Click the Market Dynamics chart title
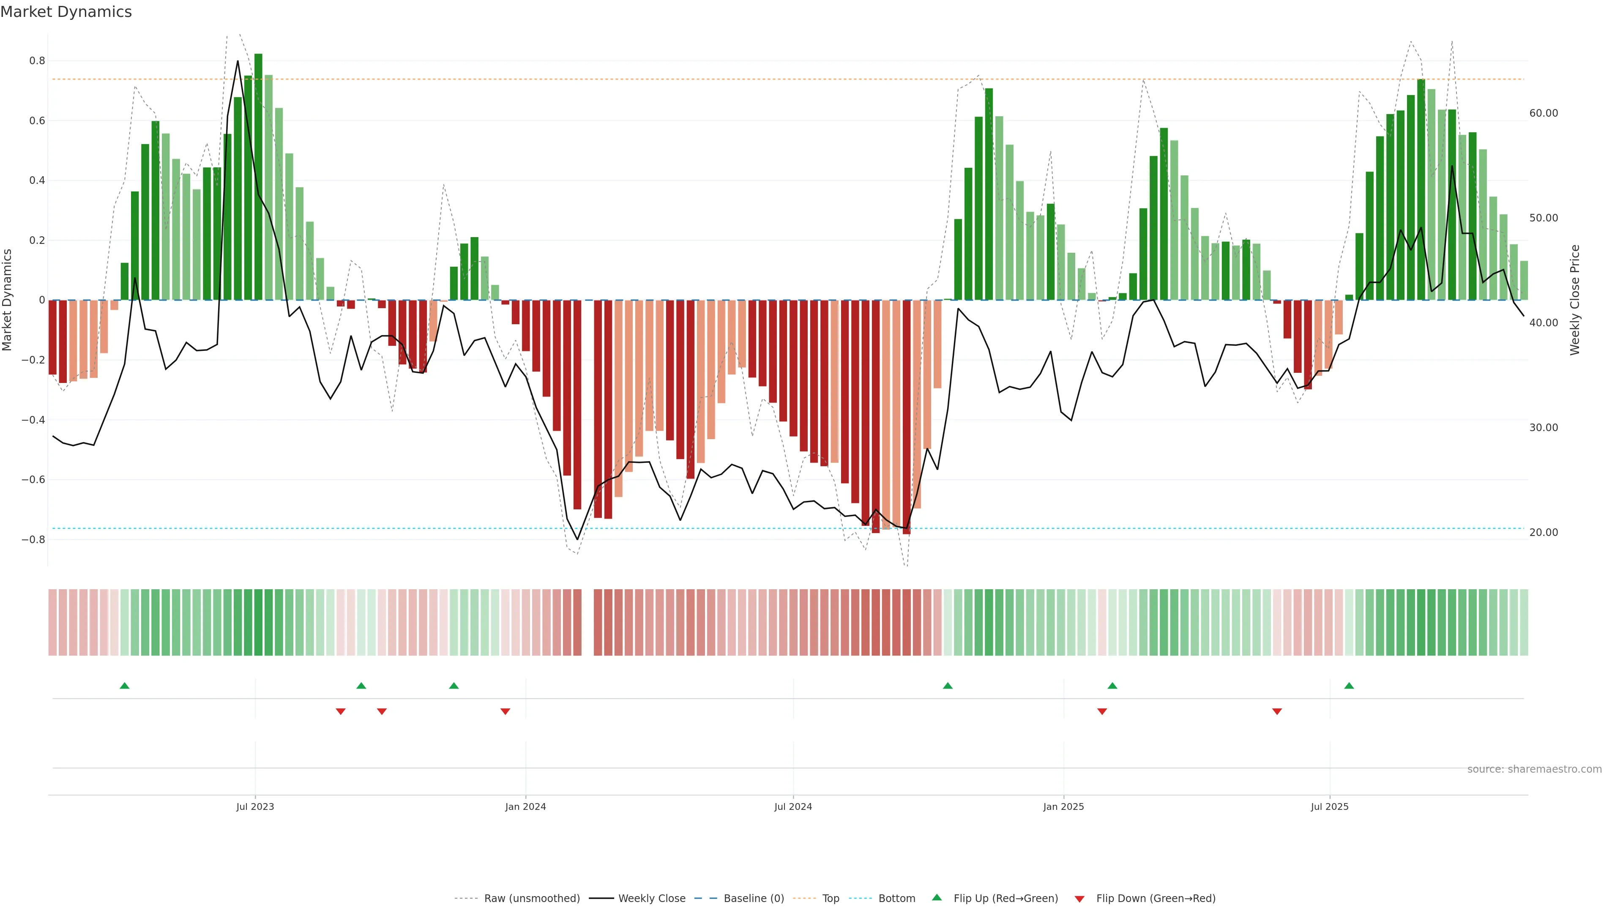 [x=66, y=12]
